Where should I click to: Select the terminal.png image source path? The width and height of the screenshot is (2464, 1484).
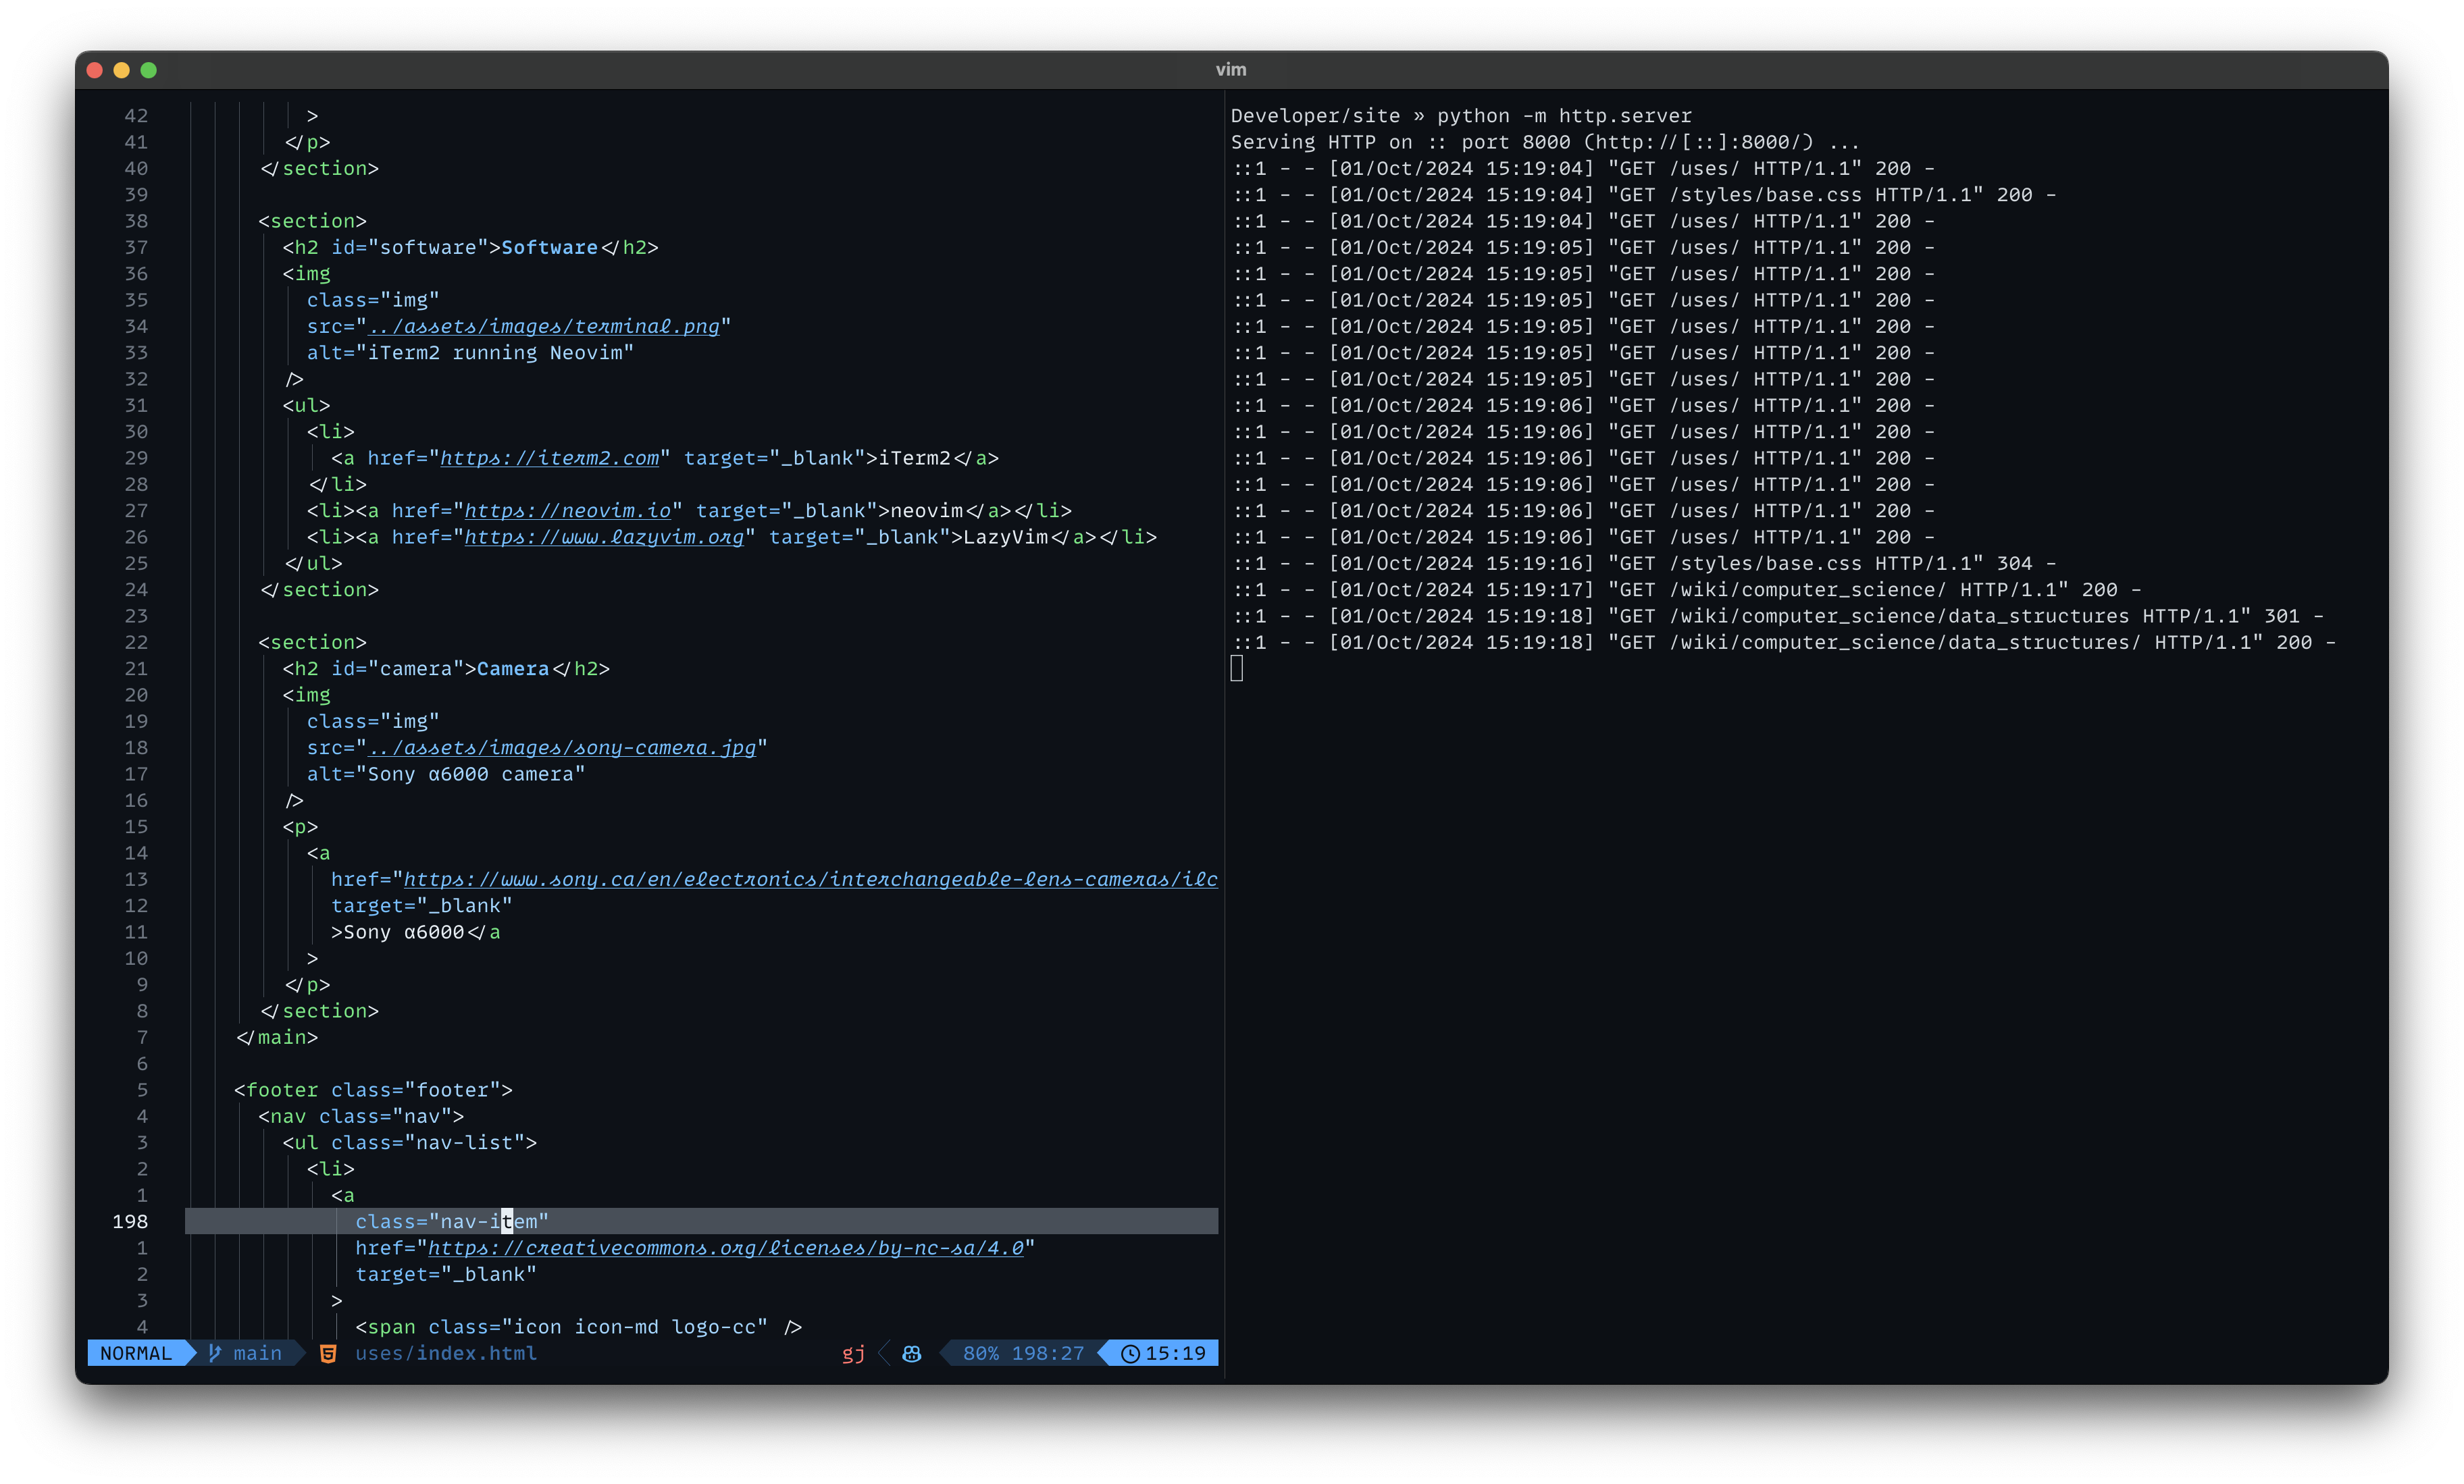546,326
